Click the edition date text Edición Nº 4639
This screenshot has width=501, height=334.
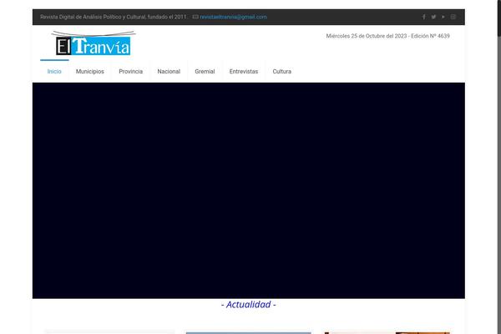[x=430, y=36]
